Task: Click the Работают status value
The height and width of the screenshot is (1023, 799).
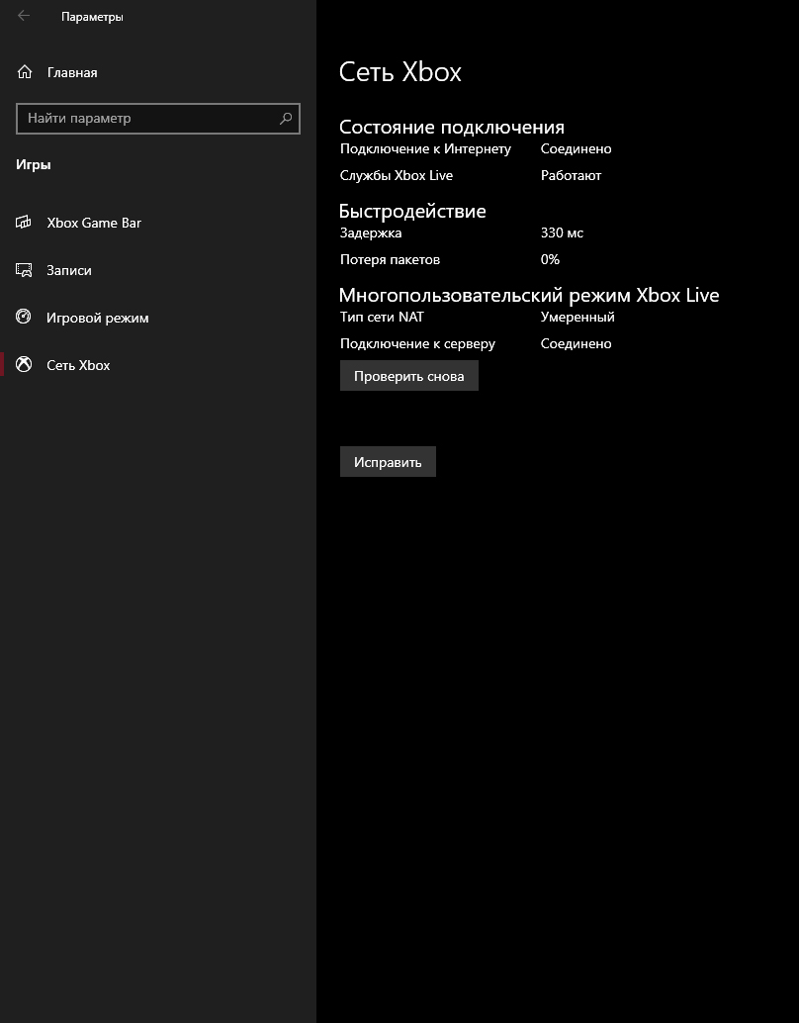Action: point(571,175)
